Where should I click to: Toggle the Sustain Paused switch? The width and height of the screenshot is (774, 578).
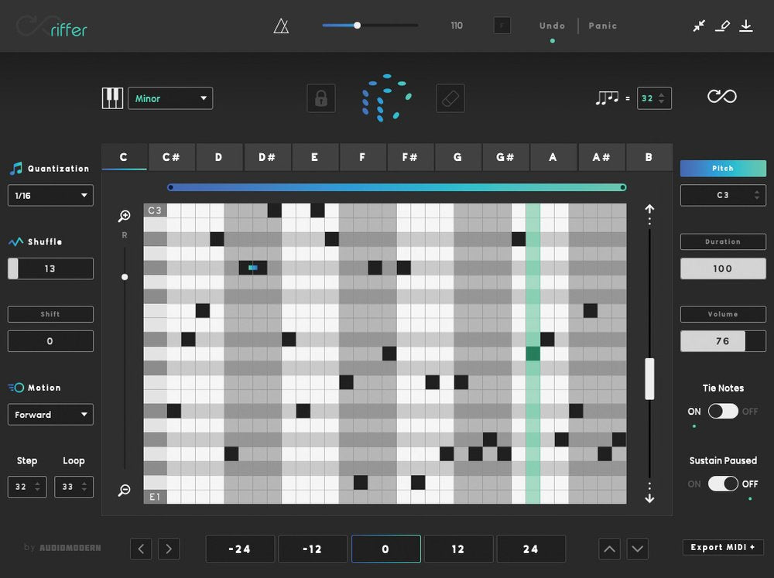(723, 484)
